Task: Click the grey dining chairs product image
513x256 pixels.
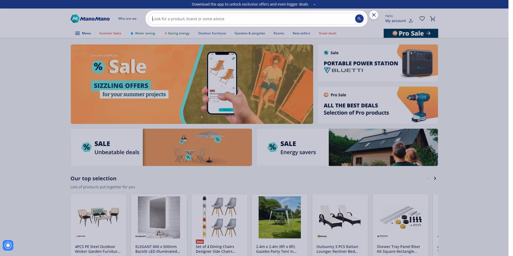Action: pyautogui.click(x=219, y=217)
